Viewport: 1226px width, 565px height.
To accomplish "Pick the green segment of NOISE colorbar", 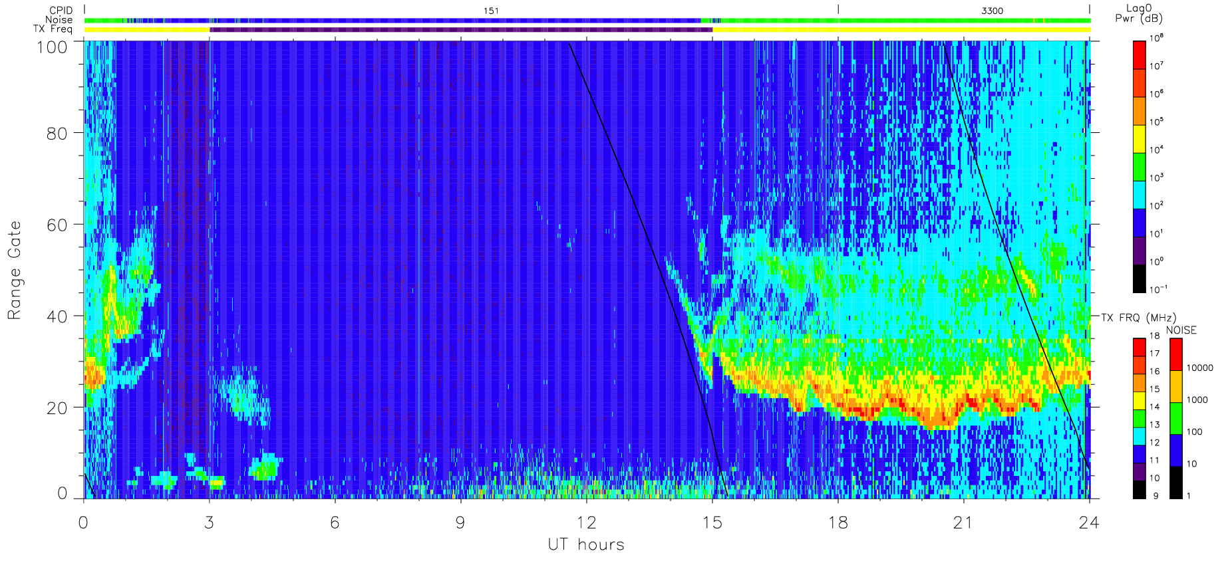I will click(1176, 419).
